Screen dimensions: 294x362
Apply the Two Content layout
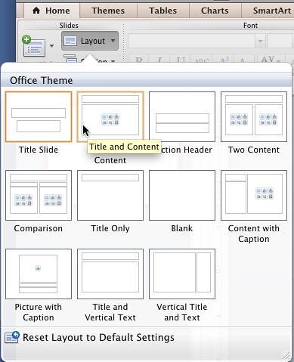point(254,116)
